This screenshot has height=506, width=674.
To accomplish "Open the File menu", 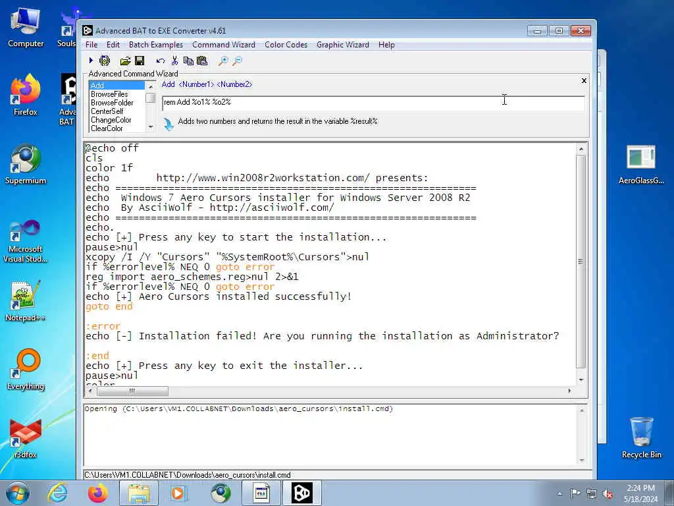I will (x=91, y=45).
